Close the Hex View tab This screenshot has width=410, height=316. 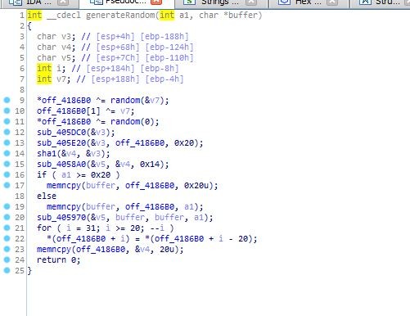point(332,2)
